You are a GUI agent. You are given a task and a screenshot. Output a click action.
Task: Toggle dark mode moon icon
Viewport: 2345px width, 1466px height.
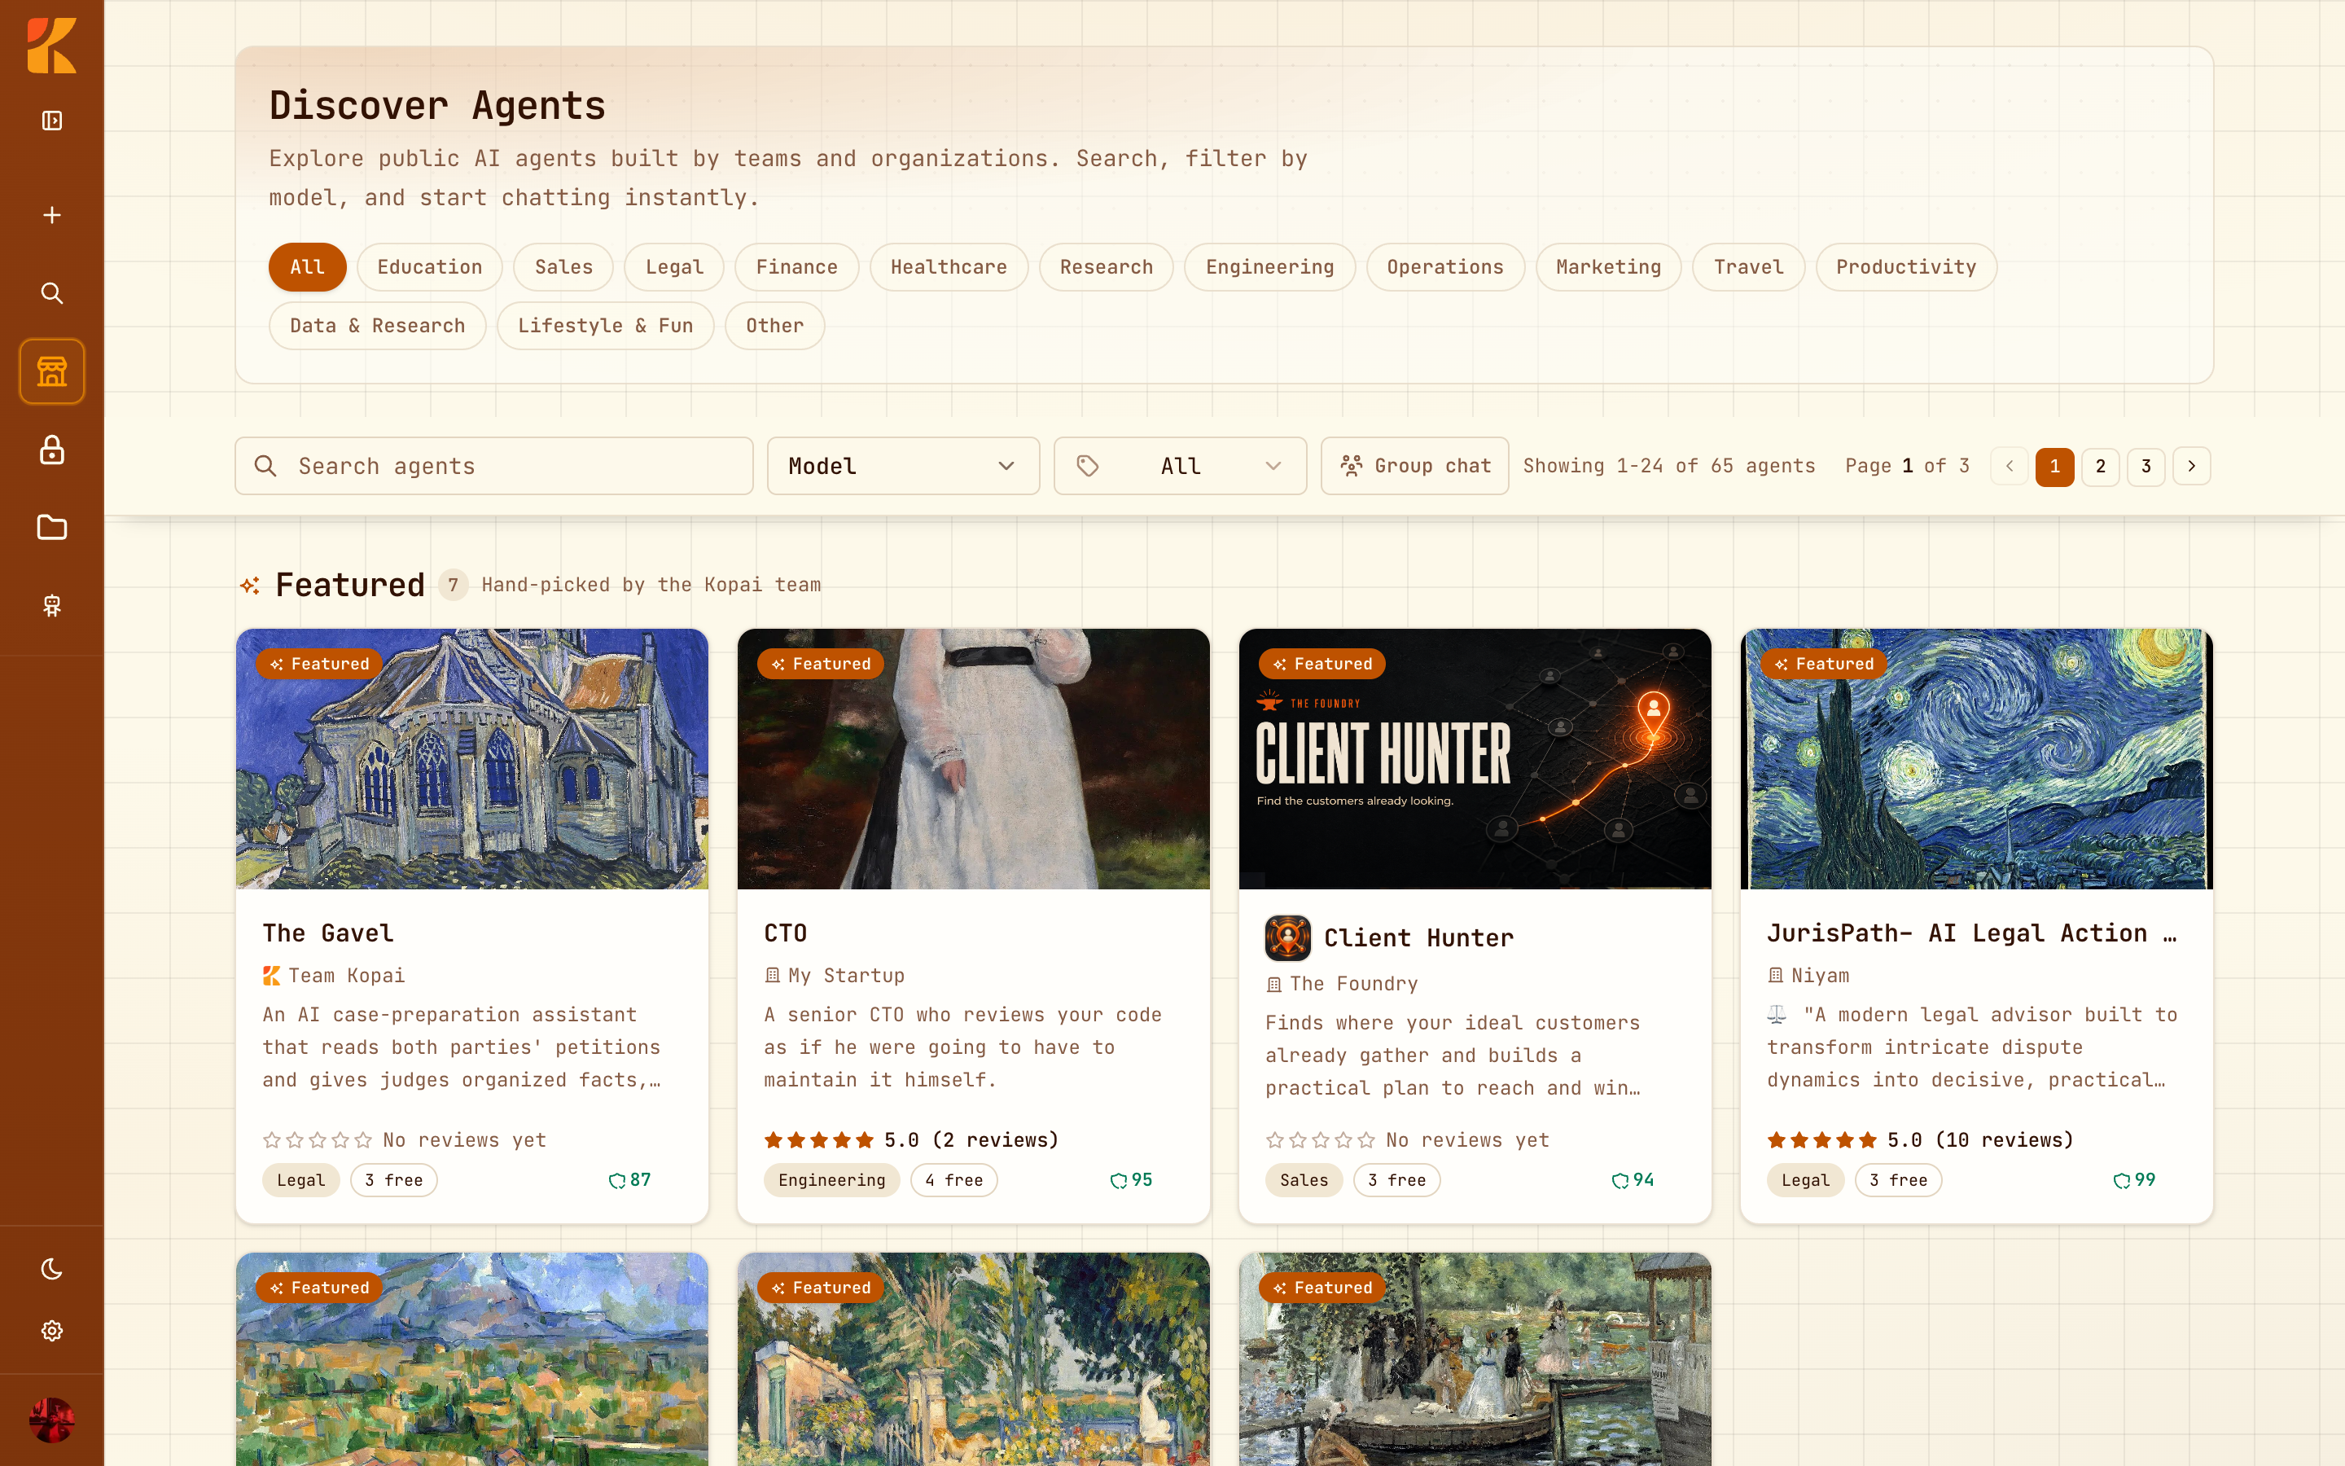click(52, 1268)
